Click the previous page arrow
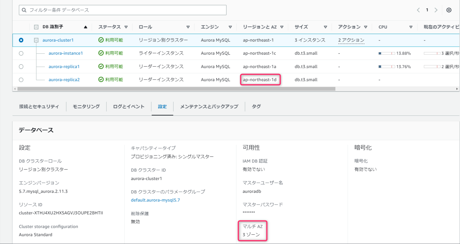Screen dimensions: 460x244 (x=418, y=10)
